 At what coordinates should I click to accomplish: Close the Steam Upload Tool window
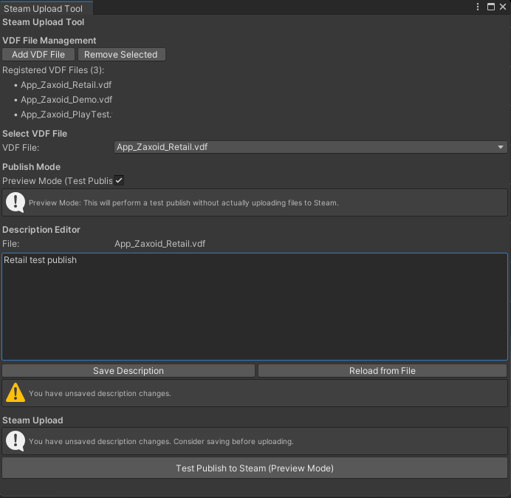(x=503, y=7)
